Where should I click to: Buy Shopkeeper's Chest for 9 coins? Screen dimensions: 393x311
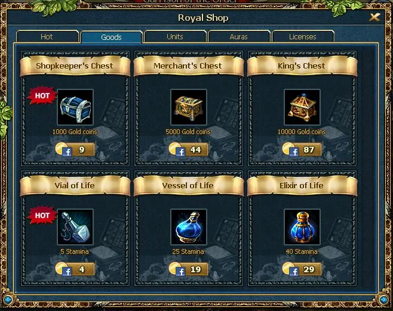click(75, 150)
